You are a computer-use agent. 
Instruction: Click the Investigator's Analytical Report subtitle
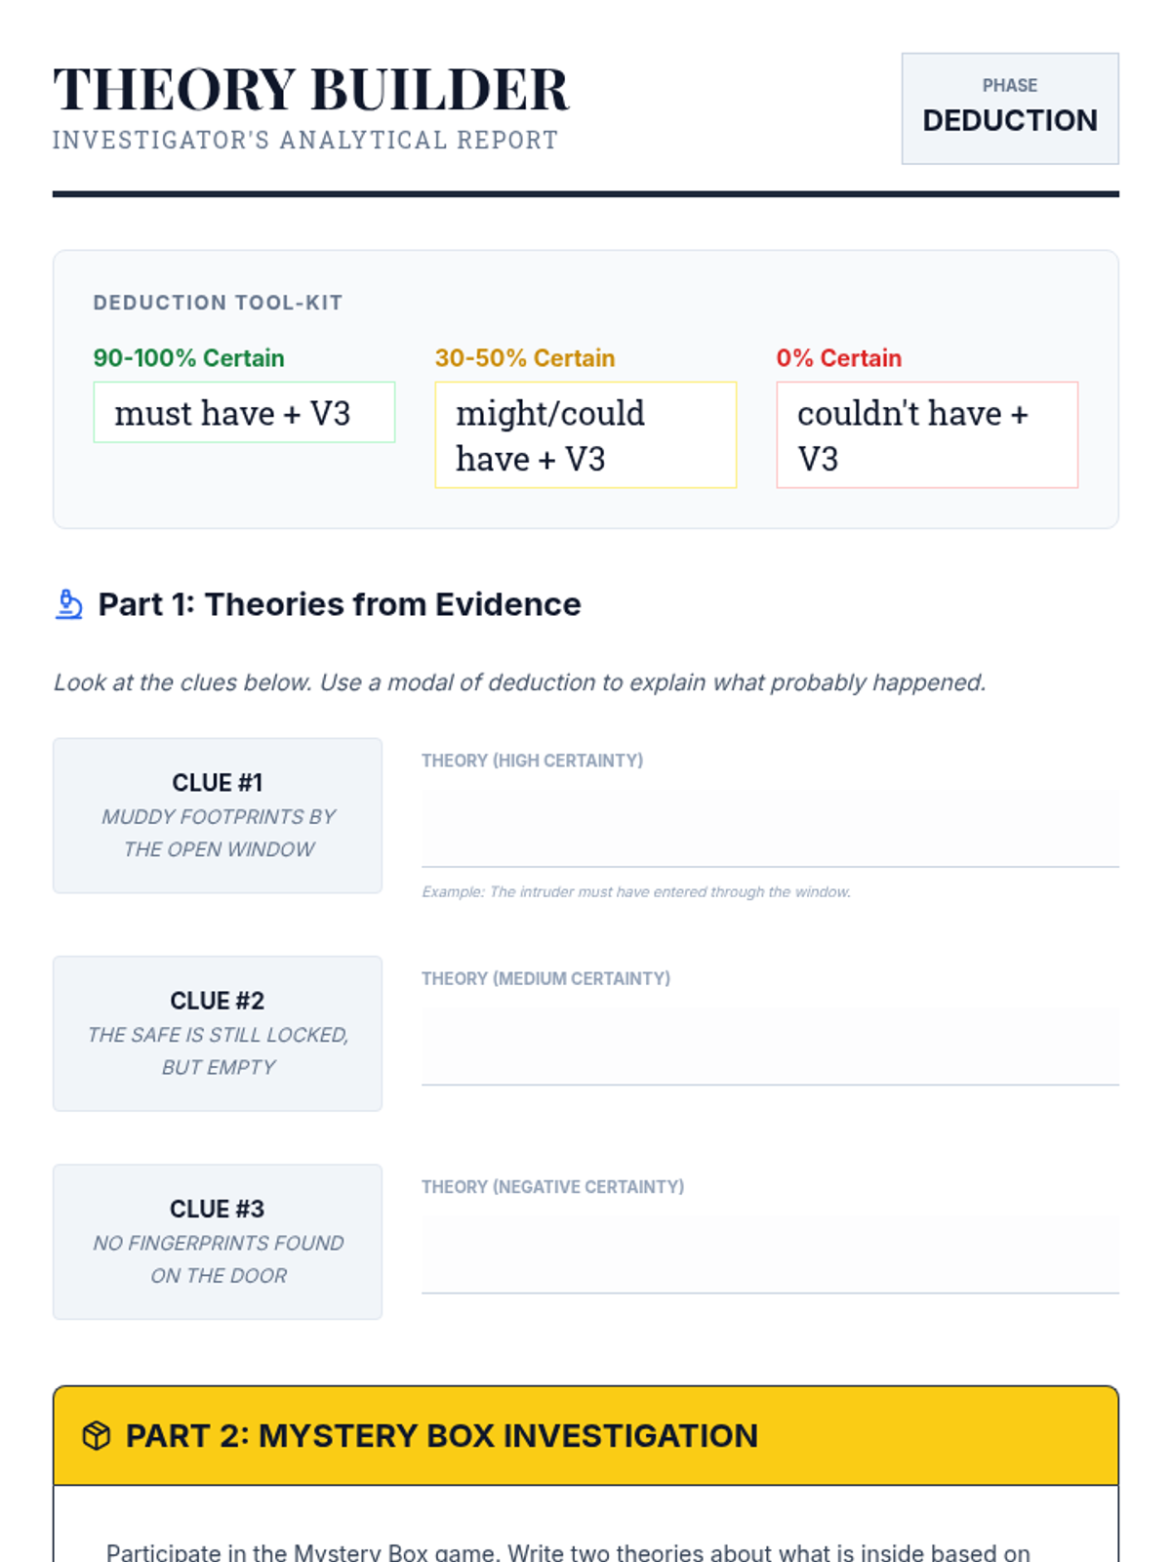tap(304, 141)
